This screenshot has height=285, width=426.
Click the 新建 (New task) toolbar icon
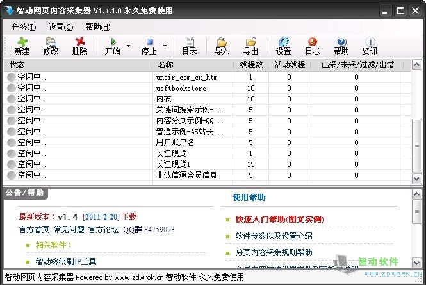(x=22, y=46)
